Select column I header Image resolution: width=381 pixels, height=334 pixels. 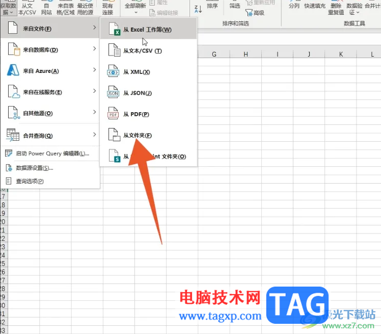tap(277, 54)
